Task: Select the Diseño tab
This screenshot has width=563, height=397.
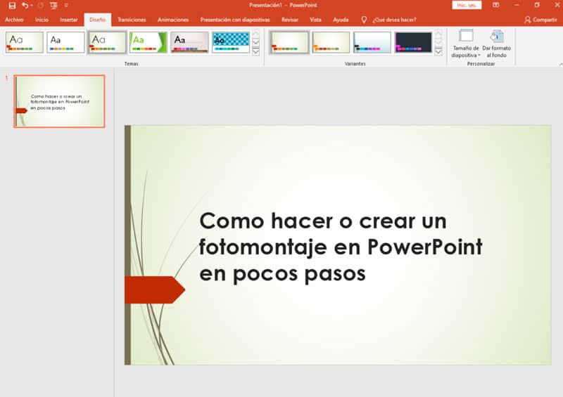Action: (98, 20)
